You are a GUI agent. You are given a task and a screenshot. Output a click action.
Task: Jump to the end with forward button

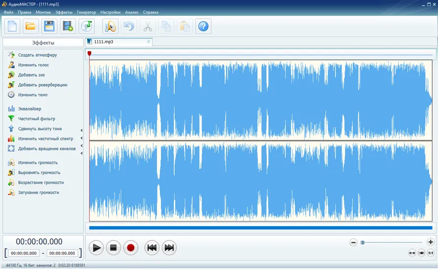pyautogui.click(x=169, y=248)
